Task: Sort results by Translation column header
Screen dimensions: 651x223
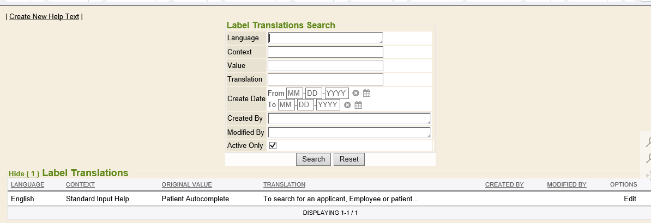Action: click(285, 184)
